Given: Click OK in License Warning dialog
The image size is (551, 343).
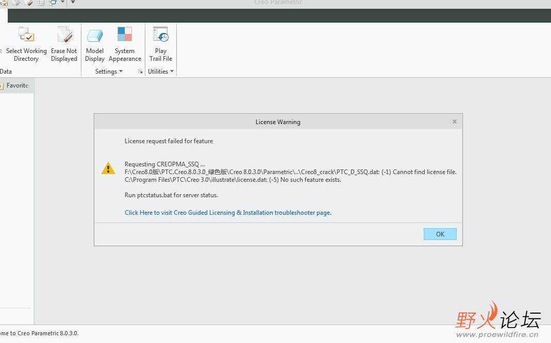Looking at the screenshot, I should (440, 234).
